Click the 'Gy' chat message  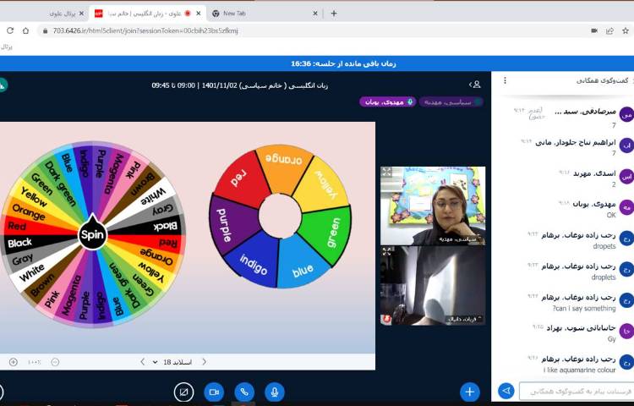tap(612, 339)
